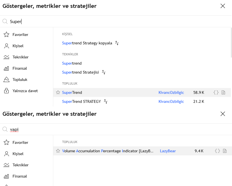
Task: Click strategy icon beside 'SuperTrend STRATEGY'
Action: (x=106, y=101)
